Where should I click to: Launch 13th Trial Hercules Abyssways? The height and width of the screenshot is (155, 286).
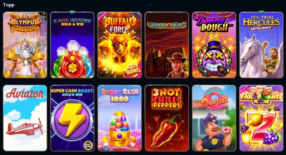(x=262, y=45)
